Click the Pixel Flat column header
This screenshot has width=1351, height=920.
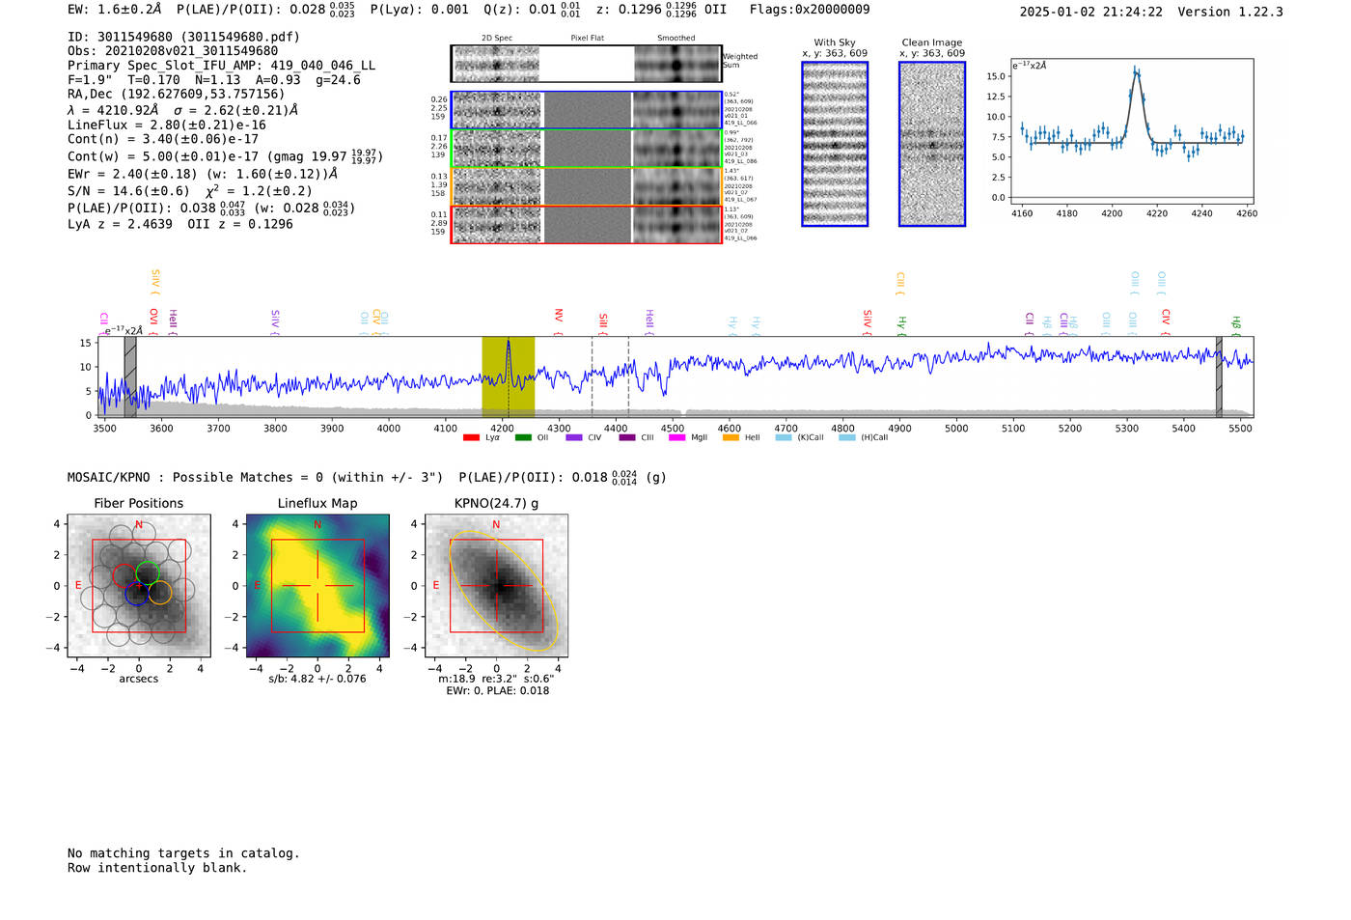[588, 39]
